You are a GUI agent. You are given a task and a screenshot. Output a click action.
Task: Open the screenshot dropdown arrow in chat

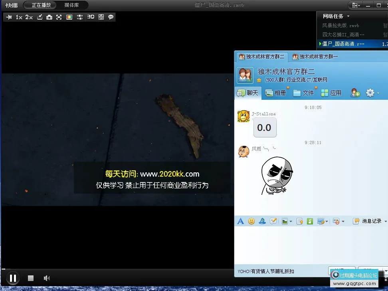click(327, 221)
